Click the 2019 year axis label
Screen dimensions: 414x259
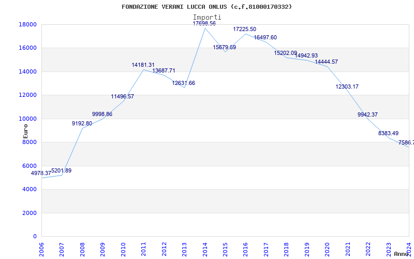pos(307,249)
